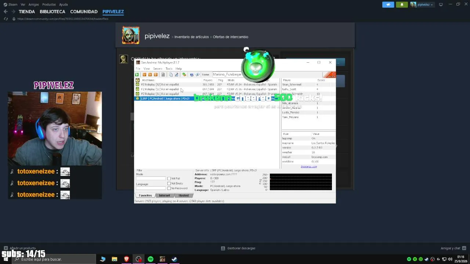Screen dimensions: 470x264
Task: Open the Ver menu in Steam
Action: (23, 4)
